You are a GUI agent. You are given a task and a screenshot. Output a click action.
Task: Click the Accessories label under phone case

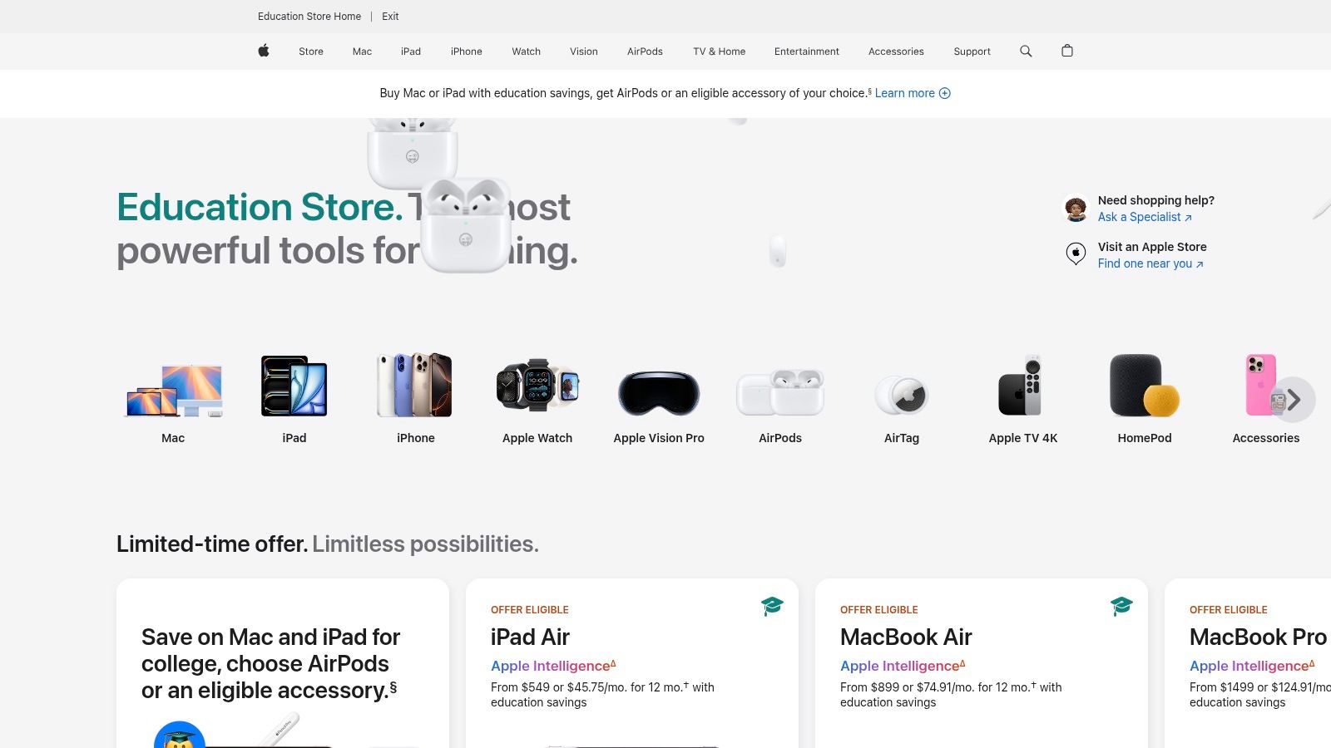pos(1266,438)
